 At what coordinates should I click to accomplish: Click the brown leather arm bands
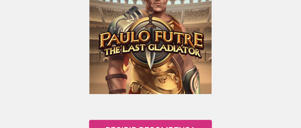[x=116, y=77]
